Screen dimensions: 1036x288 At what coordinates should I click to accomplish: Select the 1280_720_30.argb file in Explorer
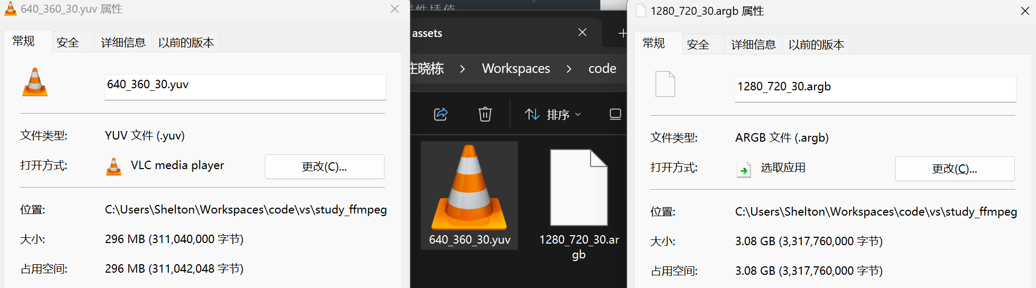pos(579,201)
